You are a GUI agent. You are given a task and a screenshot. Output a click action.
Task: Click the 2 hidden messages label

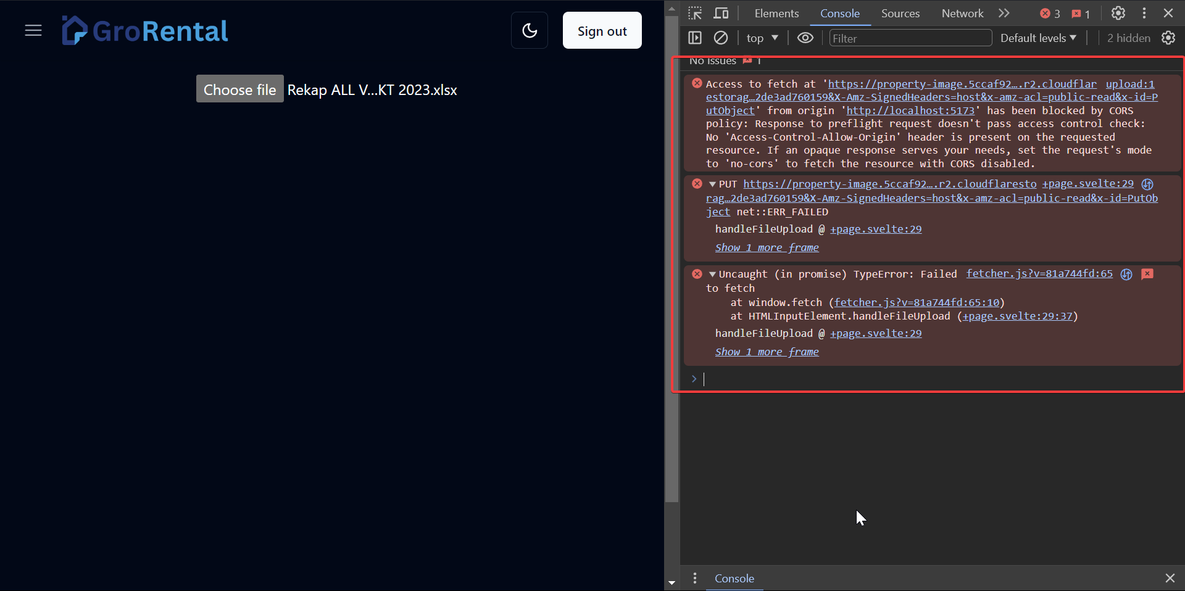tap(1128, 38)
